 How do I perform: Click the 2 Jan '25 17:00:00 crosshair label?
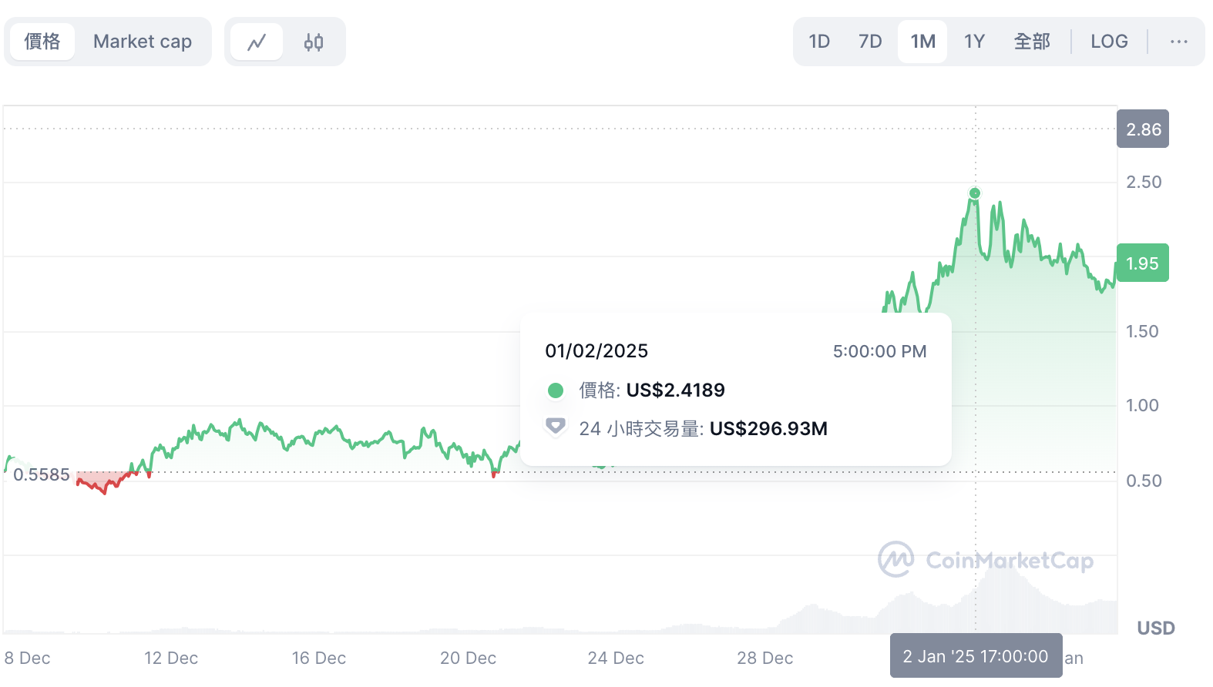point(976,656)
